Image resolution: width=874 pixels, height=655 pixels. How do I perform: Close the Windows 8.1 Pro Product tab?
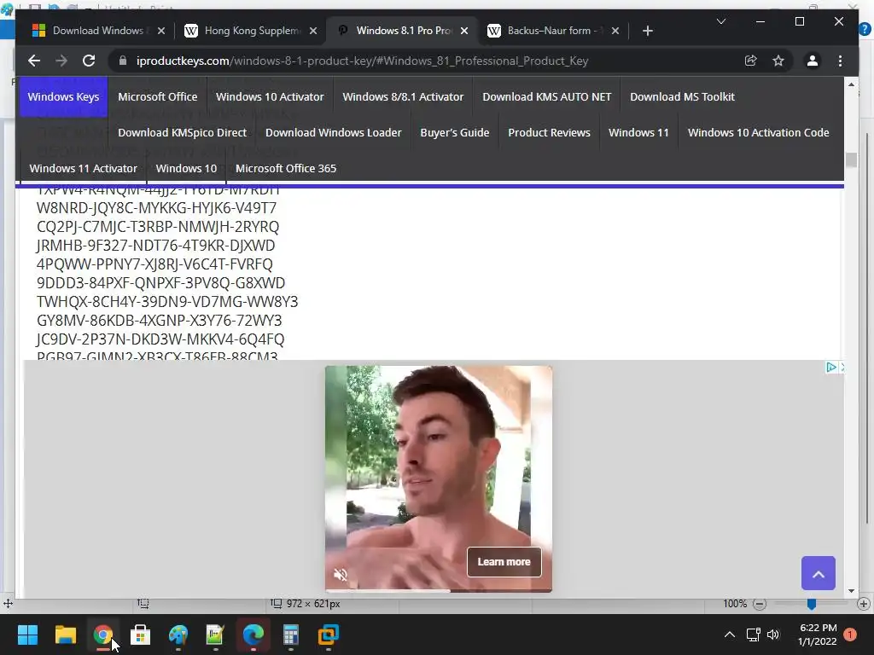click(464, 31)
